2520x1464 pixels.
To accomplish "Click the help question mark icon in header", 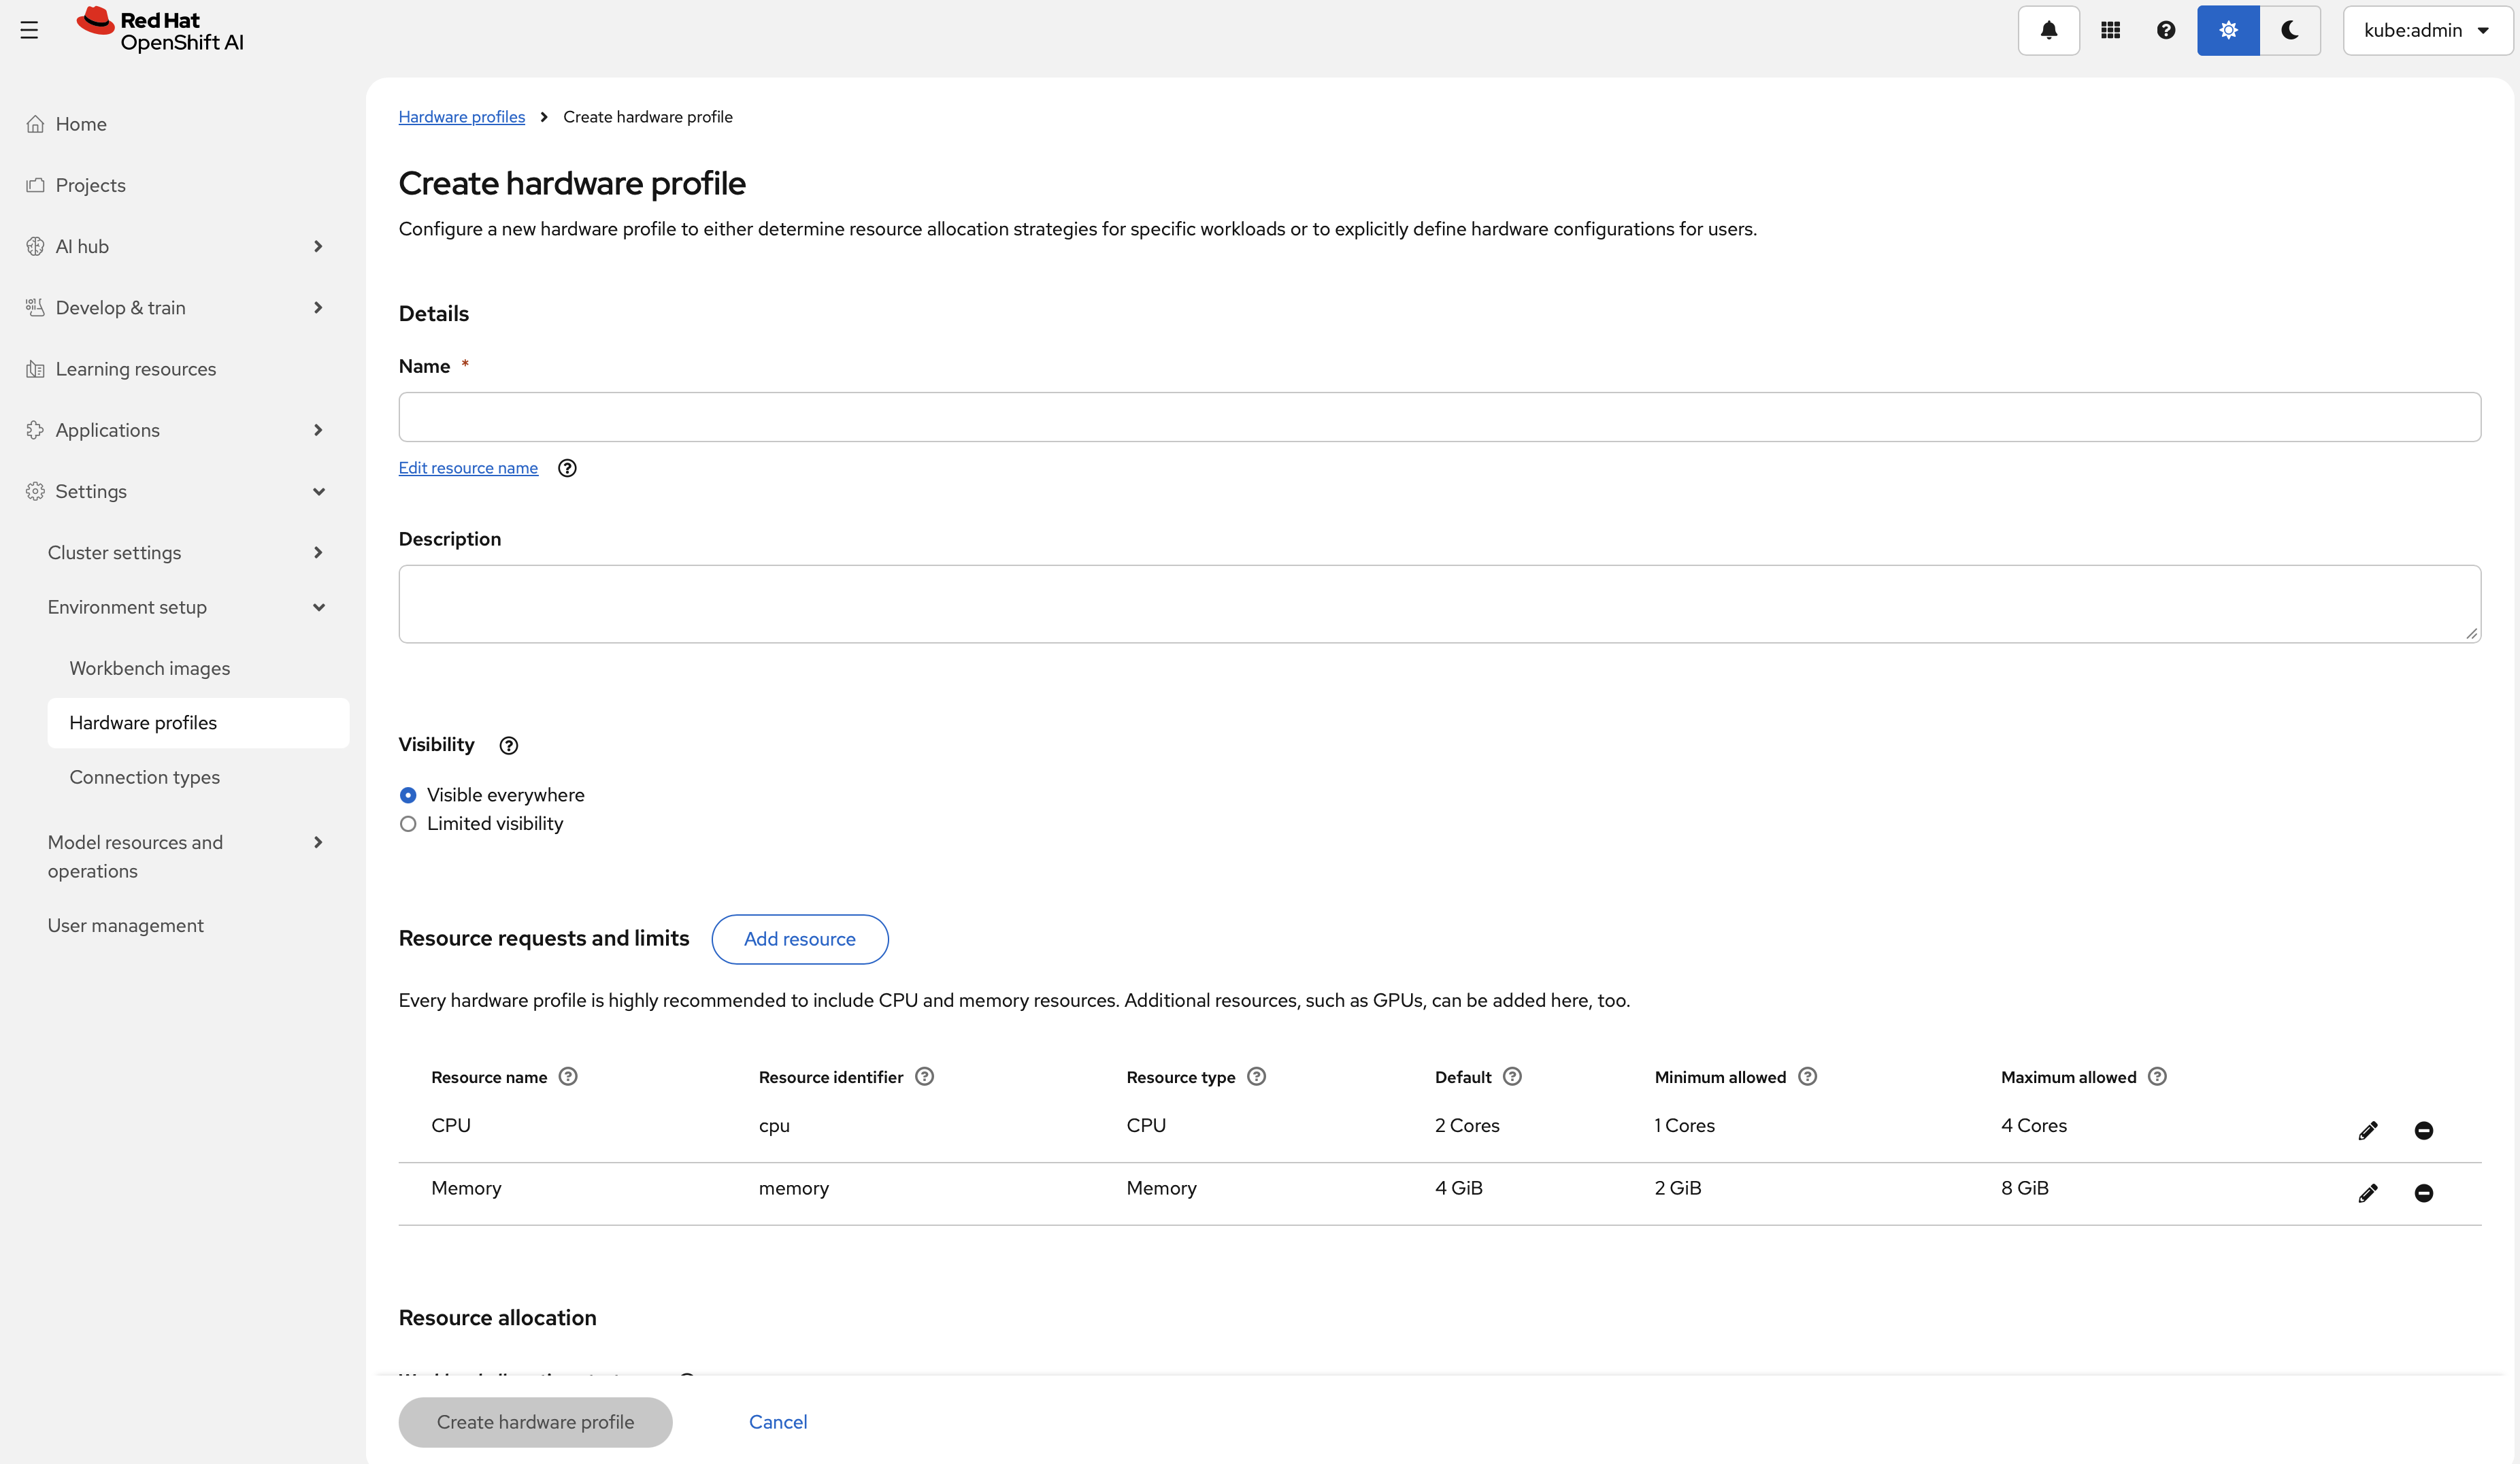I will [2166, 30].
